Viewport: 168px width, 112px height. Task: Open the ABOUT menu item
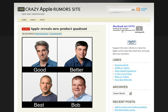(x=33, y=20)
